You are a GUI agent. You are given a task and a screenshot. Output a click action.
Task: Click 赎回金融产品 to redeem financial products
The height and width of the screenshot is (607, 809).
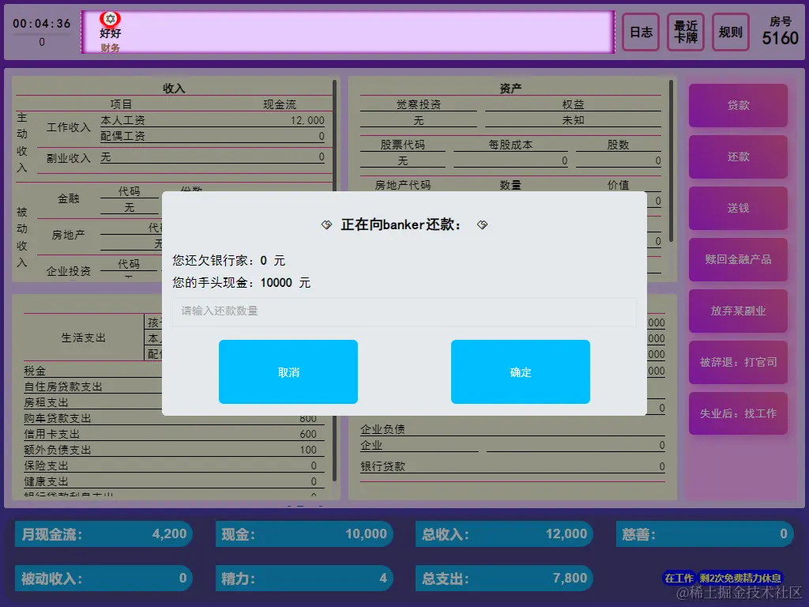tap(737, 260)
